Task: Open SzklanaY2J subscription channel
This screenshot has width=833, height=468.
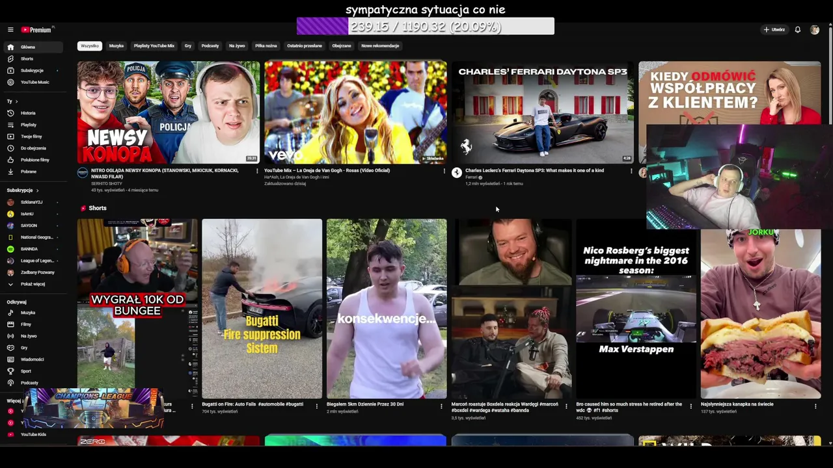Action: coord(33,202)
